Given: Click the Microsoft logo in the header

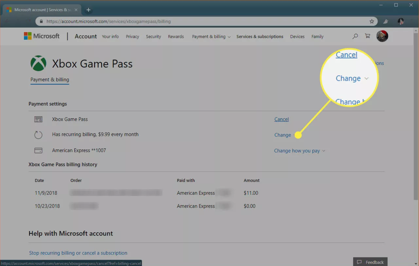Looking at the screenshot, I should coord(42,36).
